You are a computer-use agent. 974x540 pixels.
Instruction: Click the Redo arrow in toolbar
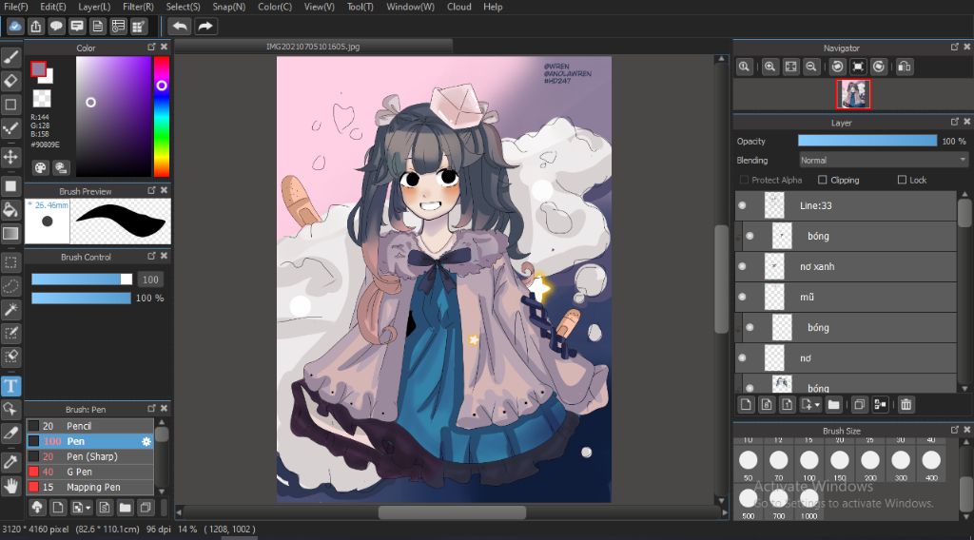coord(205,27)
